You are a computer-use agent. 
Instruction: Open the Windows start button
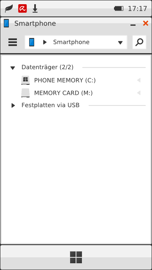[x=76, y=257]
